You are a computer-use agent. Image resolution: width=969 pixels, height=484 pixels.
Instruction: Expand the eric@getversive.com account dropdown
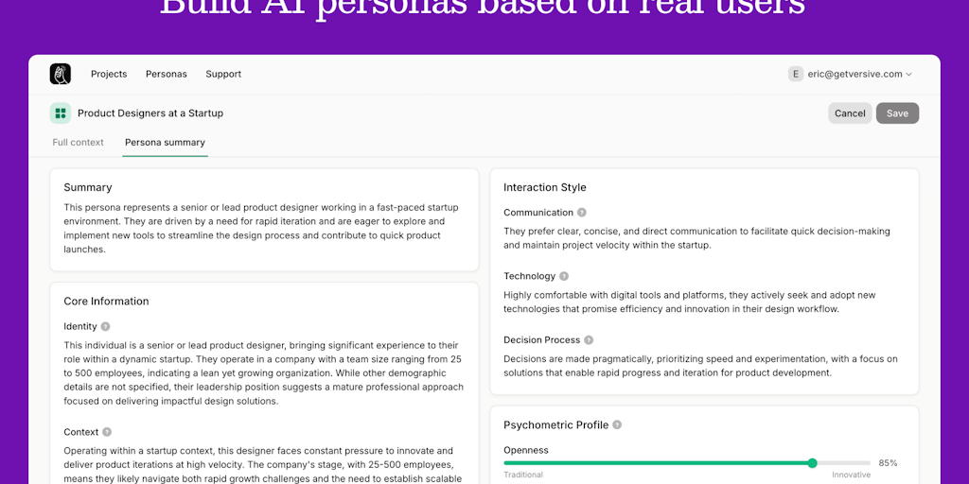[x=908, y=75]
